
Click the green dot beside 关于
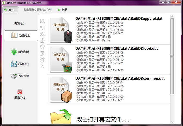pyautogui.click(x=59, y=10)
